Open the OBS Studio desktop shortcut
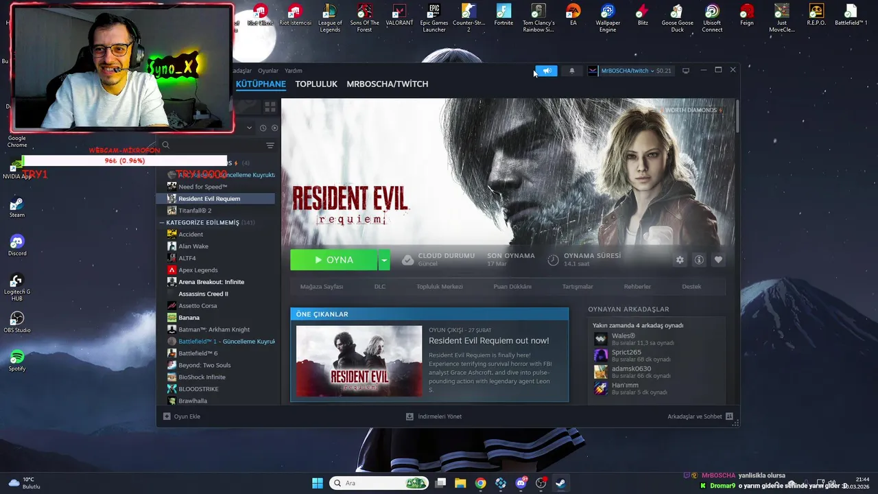Image resolution: width=878 pixels, height=494 pixels. (17, 322)
